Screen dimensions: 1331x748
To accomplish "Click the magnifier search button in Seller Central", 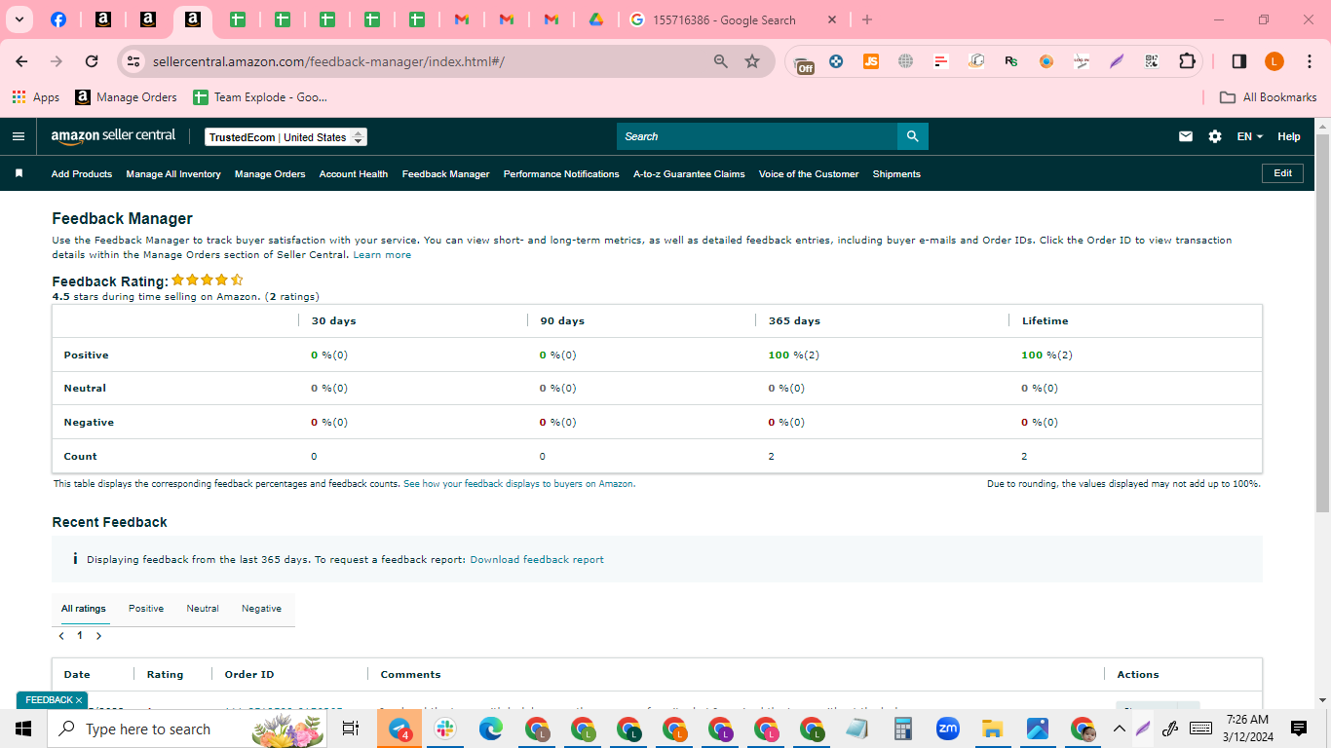I will click(x=913, y=136).
